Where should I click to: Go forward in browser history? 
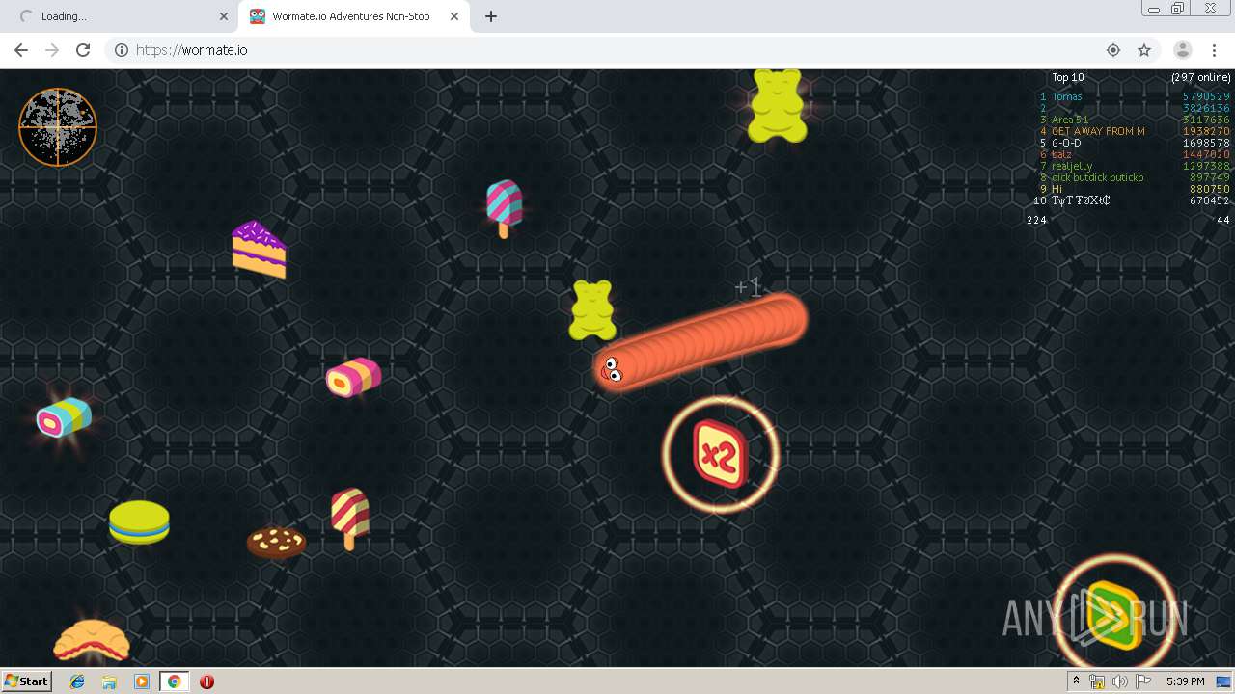pyautogui.click(x=52, y=50)
